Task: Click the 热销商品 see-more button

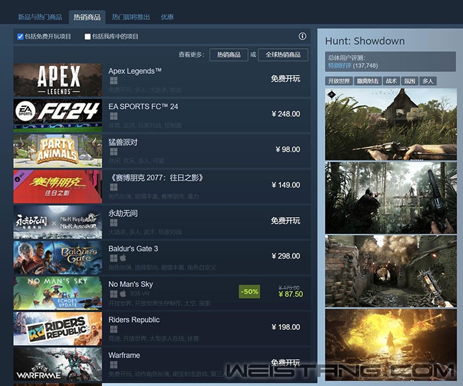Action: (229, 55)
